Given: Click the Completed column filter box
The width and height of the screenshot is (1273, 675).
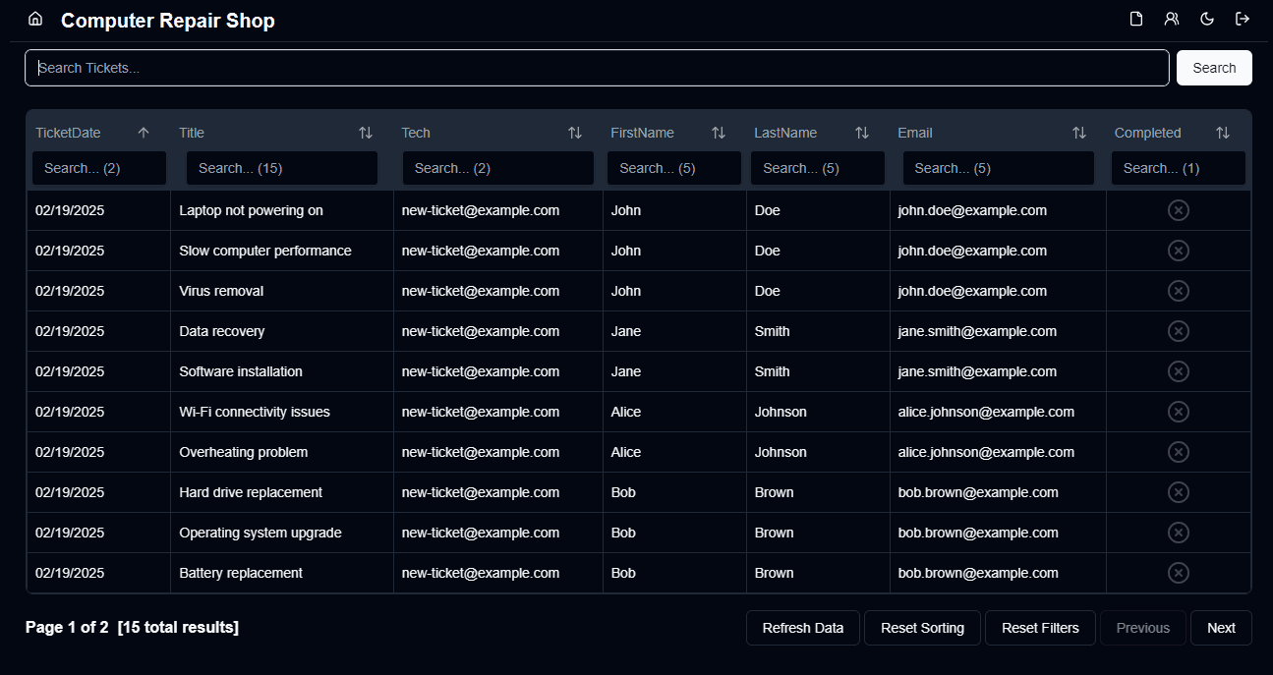Looking at the screenshot, I should click(1179, 168).
